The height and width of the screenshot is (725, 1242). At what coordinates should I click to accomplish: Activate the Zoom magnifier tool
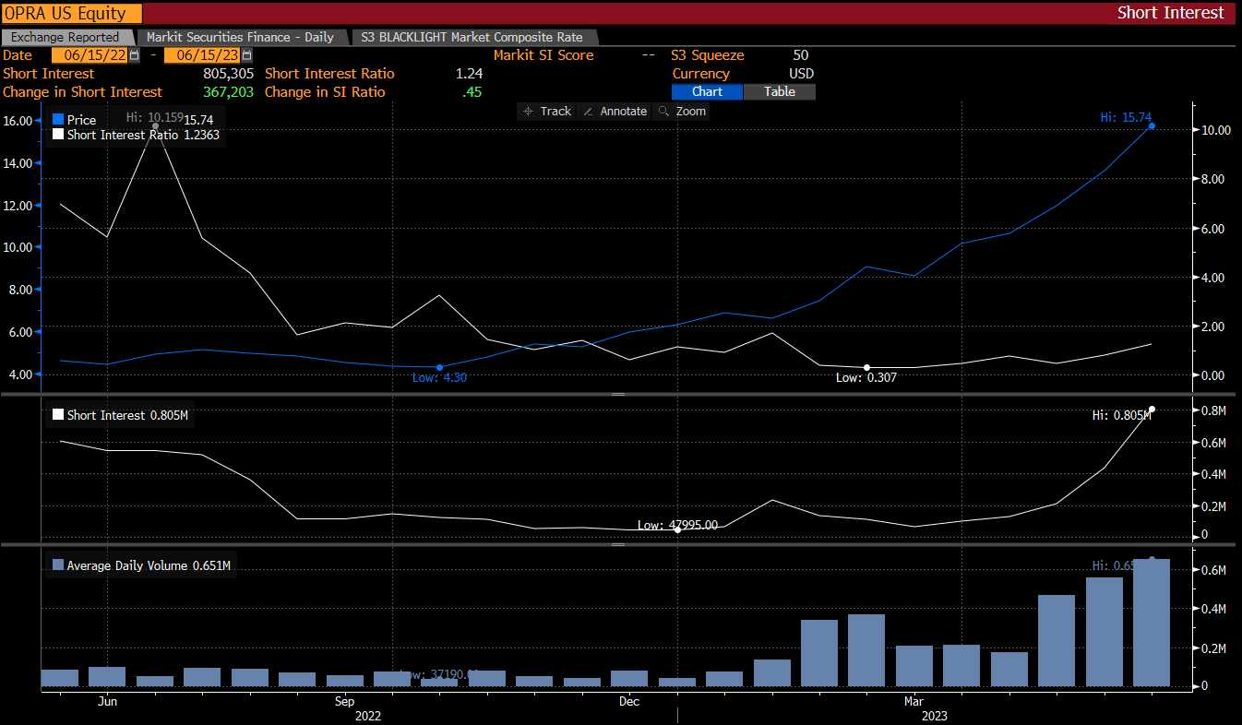pyautogui.click(x=681, y=111)
